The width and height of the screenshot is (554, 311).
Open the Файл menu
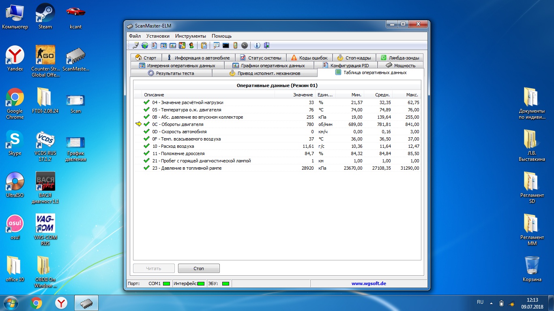pos(135,36)
